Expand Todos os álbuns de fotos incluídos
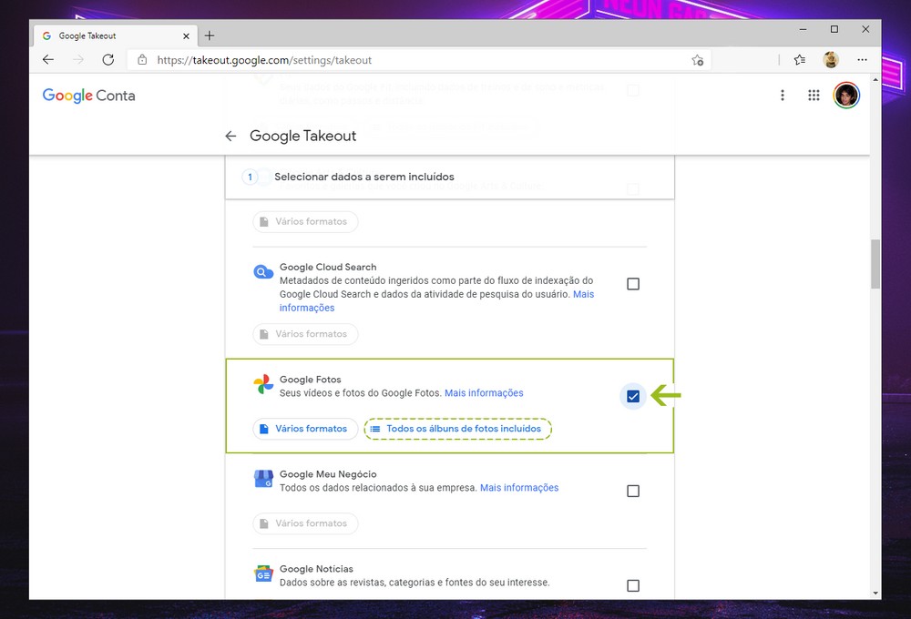Screen dimensions: 911x619 (x=457, y=429)
